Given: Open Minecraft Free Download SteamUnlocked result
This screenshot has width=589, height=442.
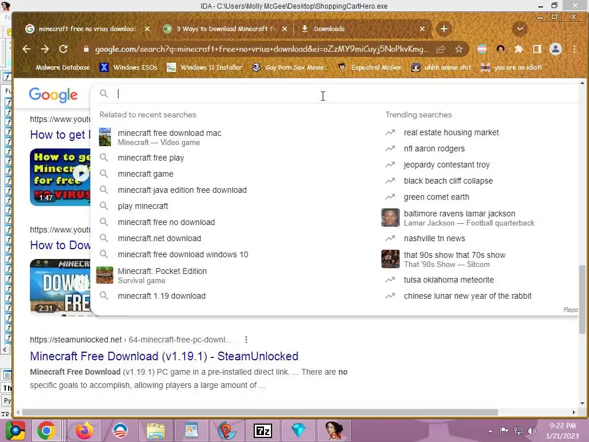Looking at the screenshot, I should click(164, 356).
